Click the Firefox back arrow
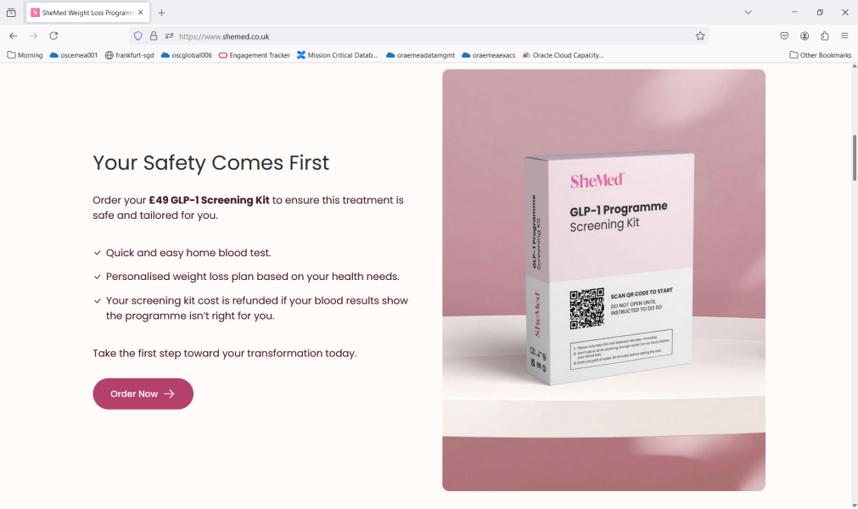 [x=13, y=36]
